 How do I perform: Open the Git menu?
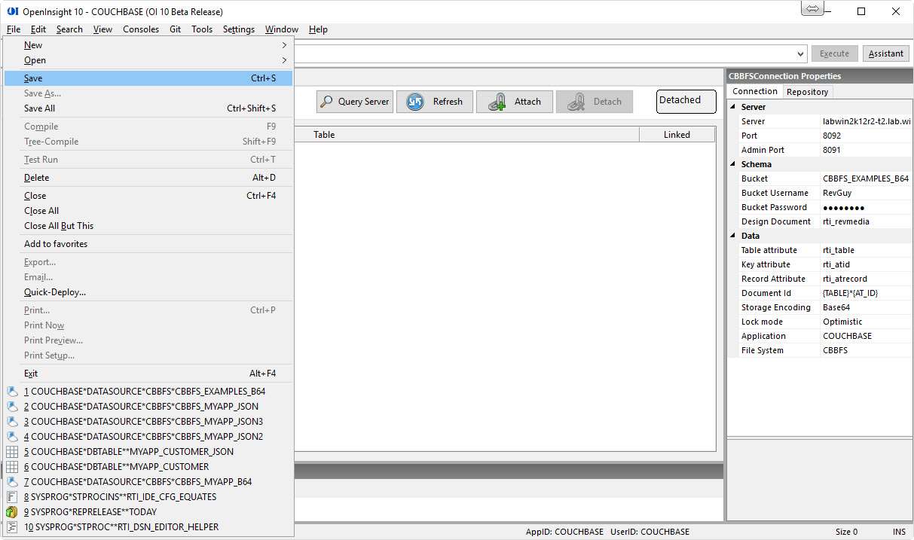(175, 29)
